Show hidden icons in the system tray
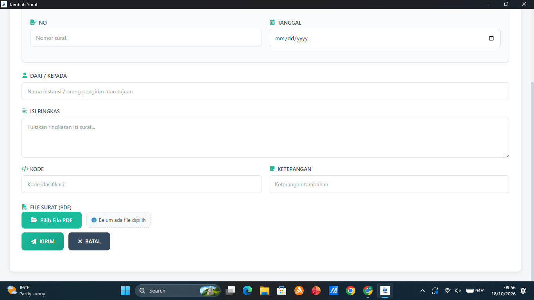 (422, 291)
